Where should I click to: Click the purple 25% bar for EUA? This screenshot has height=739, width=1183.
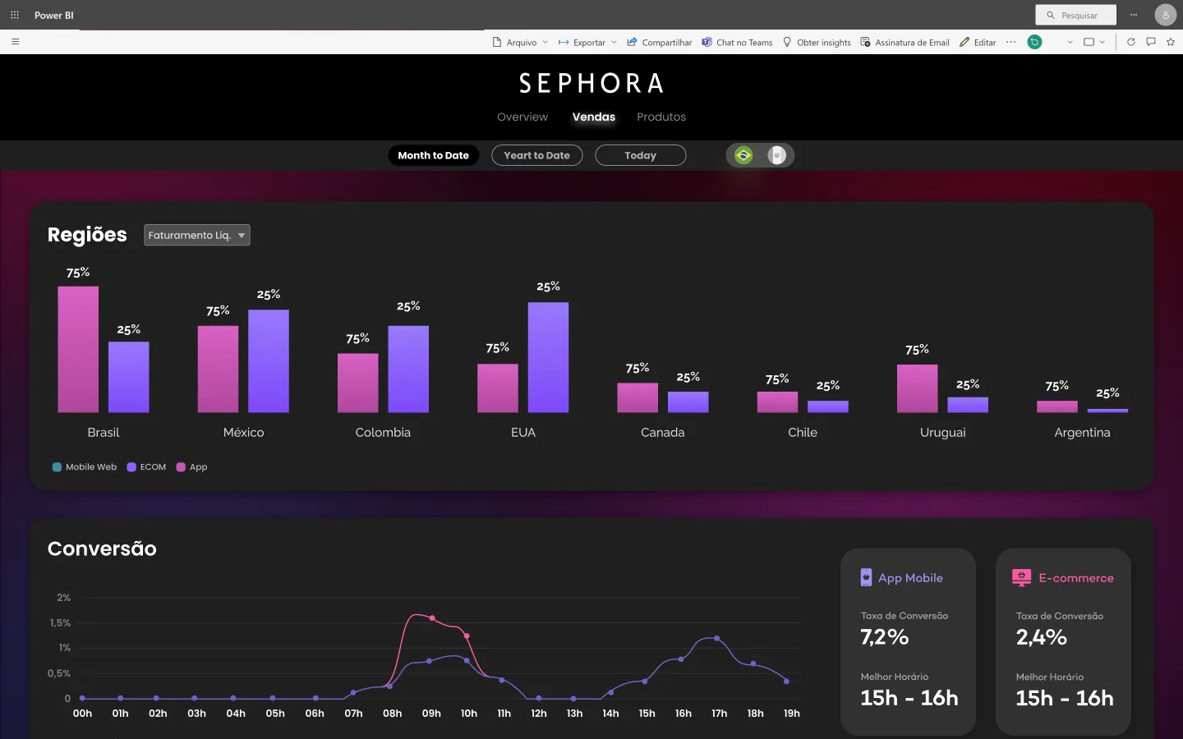pos(548,357)
